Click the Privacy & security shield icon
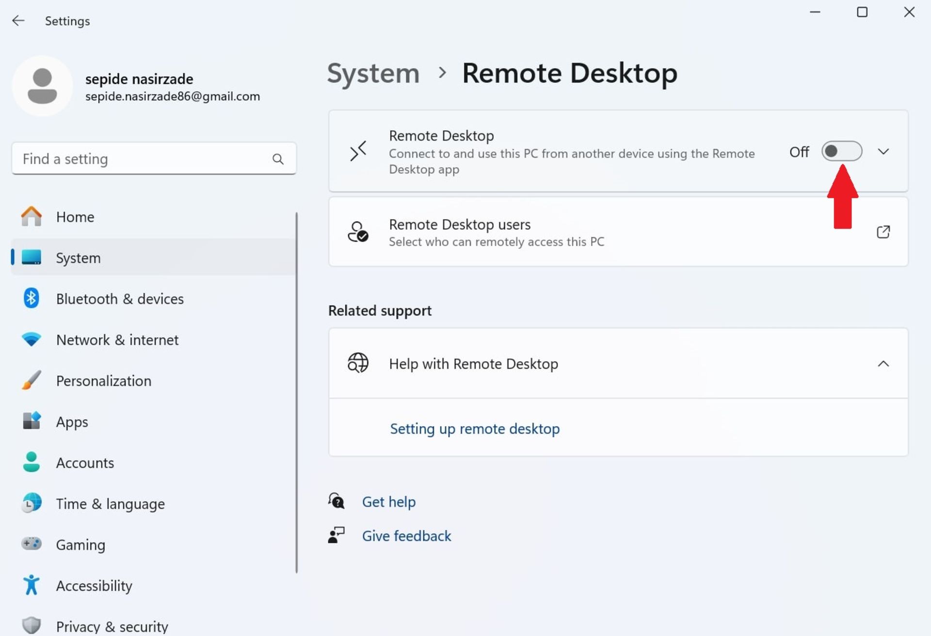 tap(31, 625)
